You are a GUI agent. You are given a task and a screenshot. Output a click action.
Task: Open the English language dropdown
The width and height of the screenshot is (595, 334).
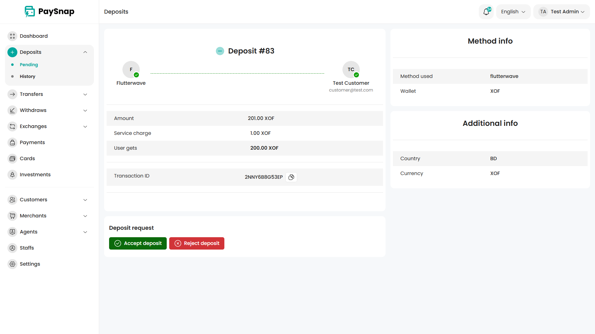pyautogui.click(x=513, y=12)
